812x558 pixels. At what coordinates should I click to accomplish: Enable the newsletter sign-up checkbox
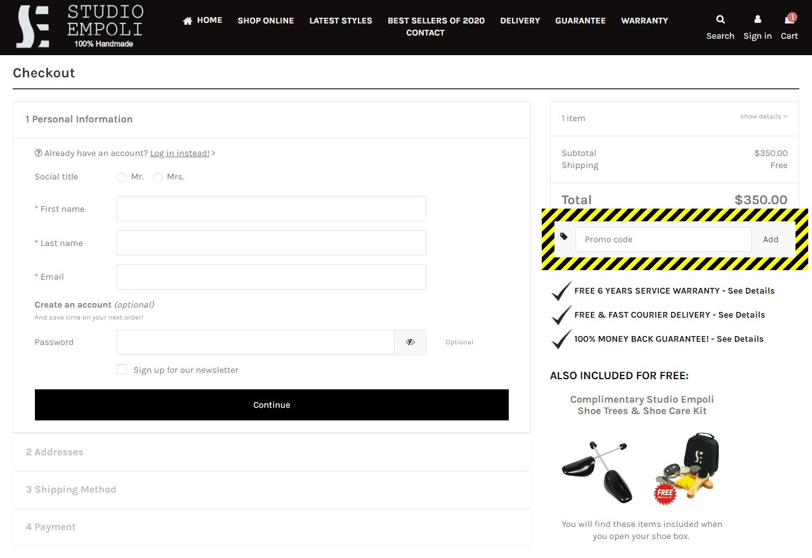[121, 369]
